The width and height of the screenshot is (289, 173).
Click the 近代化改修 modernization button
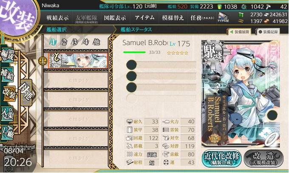pos(221,159)
